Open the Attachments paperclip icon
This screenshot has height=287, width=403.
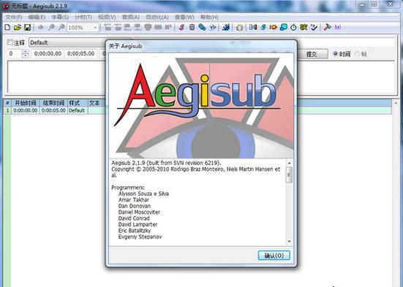[202, 27]
